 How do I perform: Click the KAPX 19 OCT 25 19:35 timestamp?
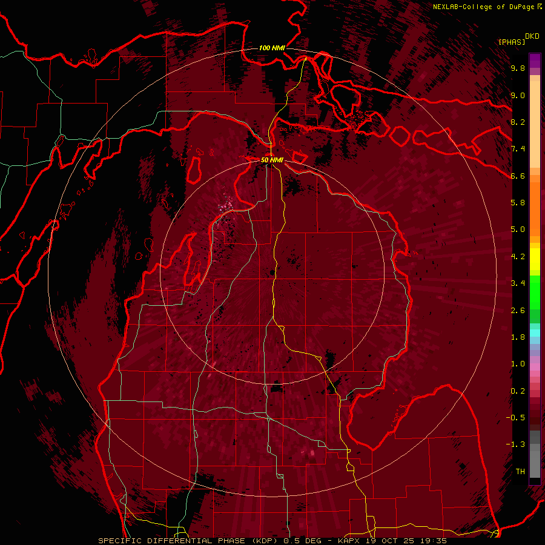point(392,541)
